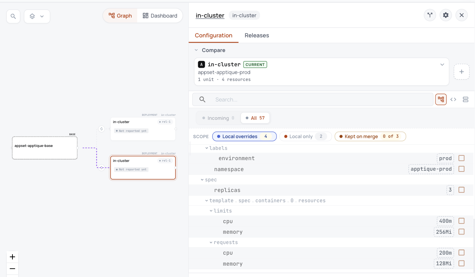Click the 200m cpu request value
This screenshot has height=277, width=475.
(x=445, y=253)
